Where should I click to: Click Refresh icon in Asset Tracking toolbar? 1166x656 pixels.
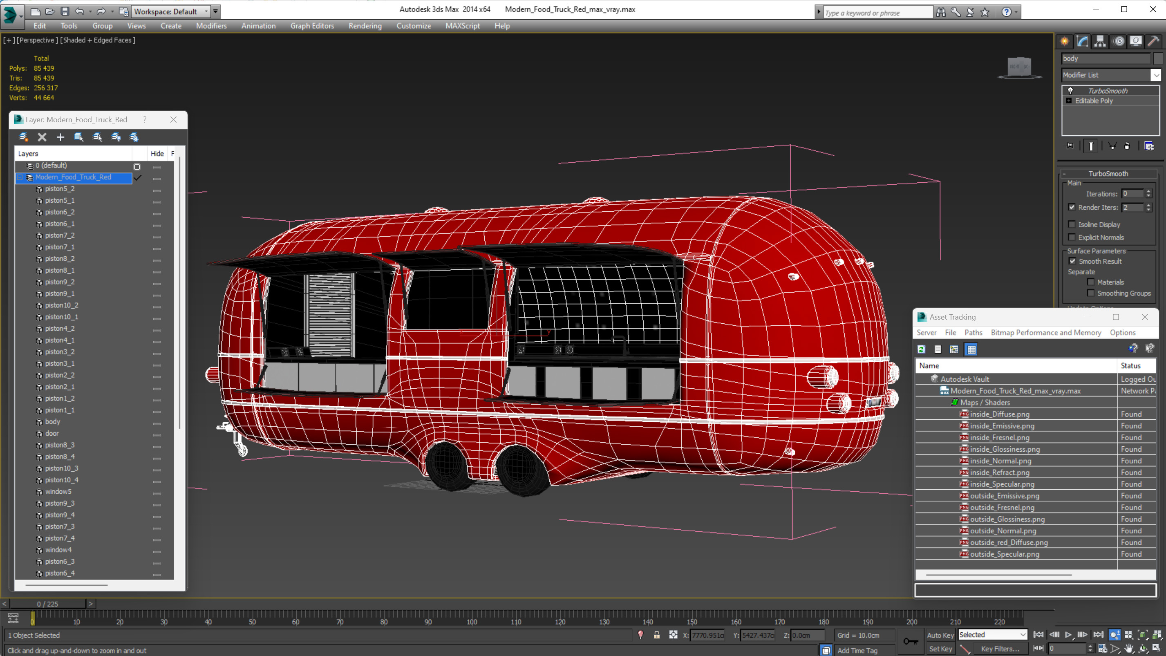pos(921,349)
